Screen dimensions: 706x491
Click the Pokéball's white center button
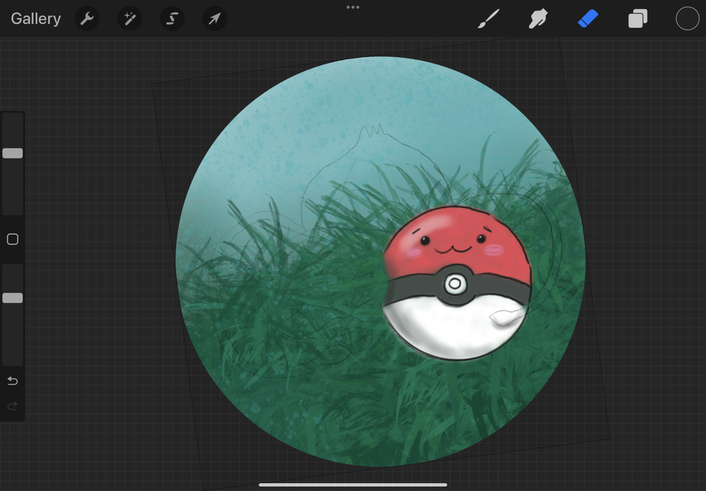455,283
